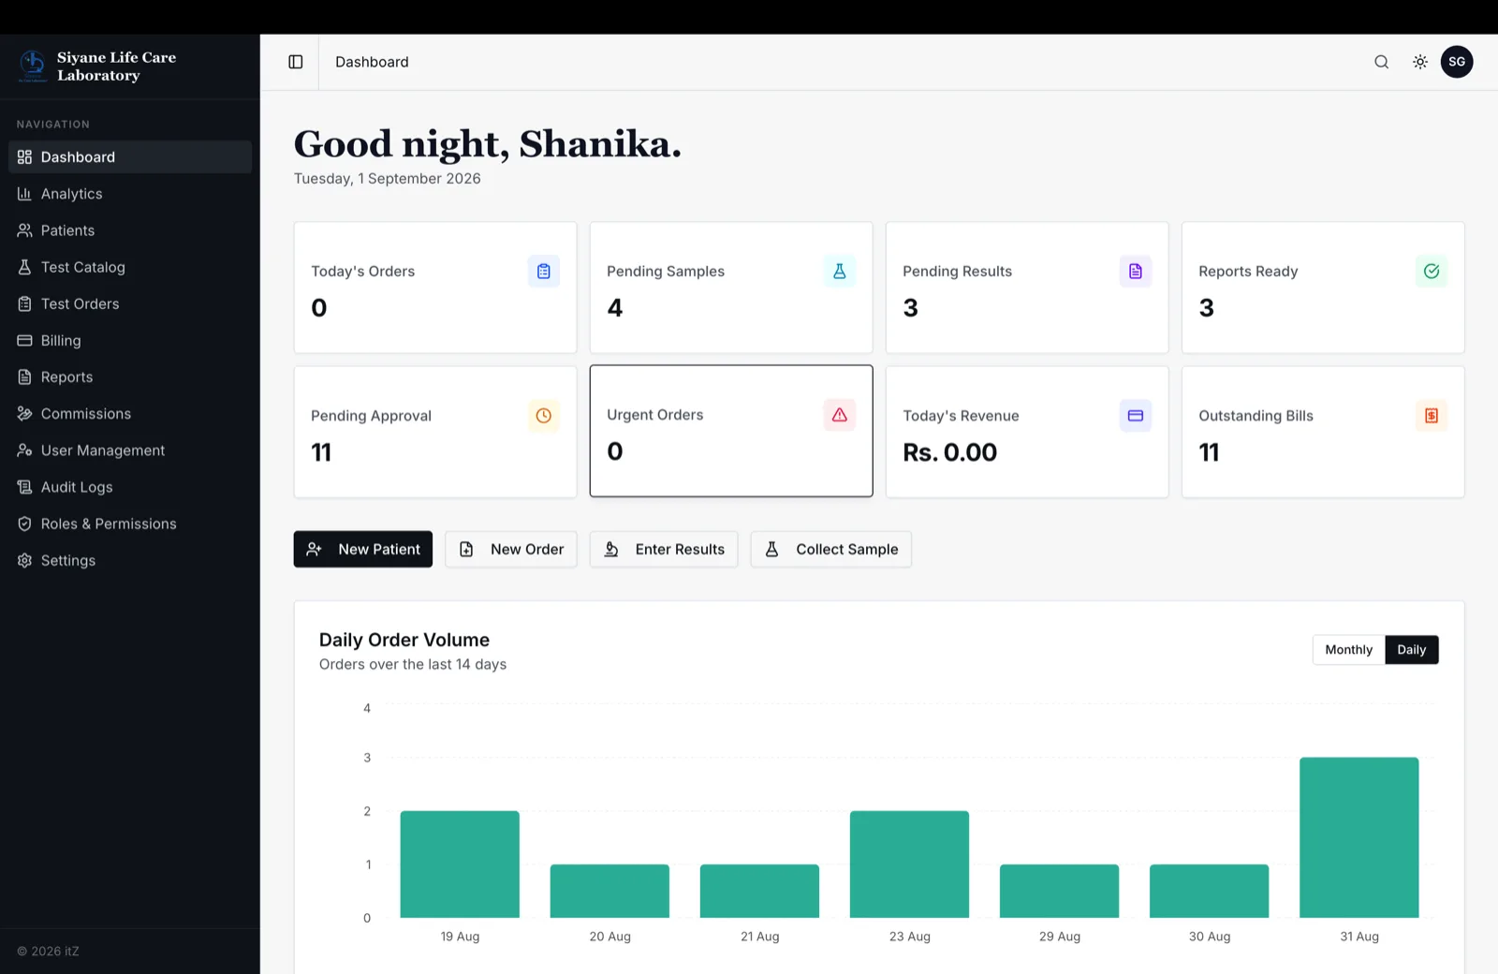
Task: Open Commissions from the sidebar
Action: 130,414
